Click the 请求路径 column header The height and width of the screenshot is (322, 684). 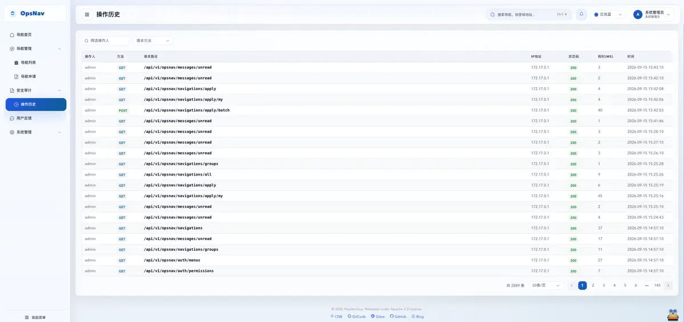pyautogui.click(x=150, y=56)
